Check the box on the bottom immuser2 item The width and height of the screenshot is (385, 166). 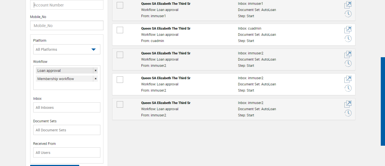120,104
